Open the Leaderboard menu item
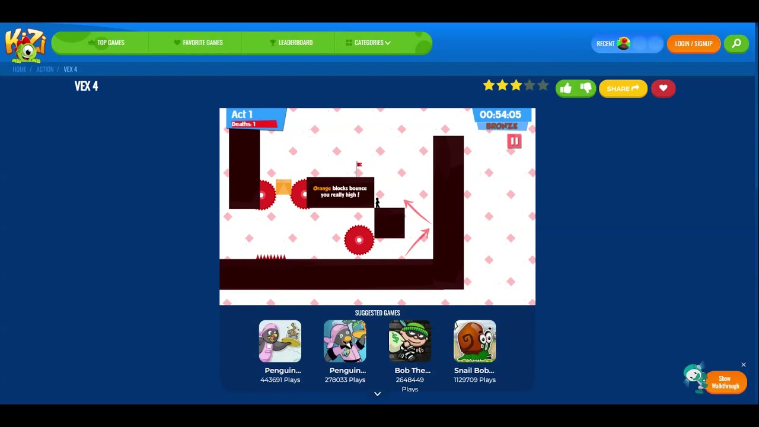759x427 pixels. pos(291,43)
